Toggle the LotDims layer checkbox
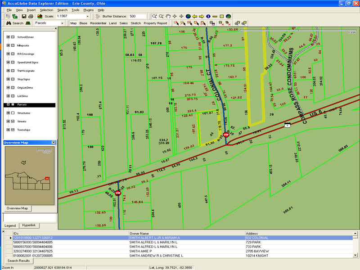Screen dimensions: 360x270 tap(13, 96)
